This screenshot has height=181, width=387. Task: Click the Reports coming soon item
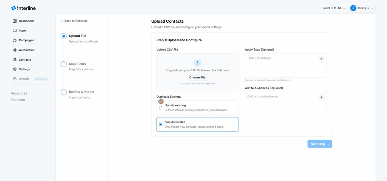tap(31, 79)
